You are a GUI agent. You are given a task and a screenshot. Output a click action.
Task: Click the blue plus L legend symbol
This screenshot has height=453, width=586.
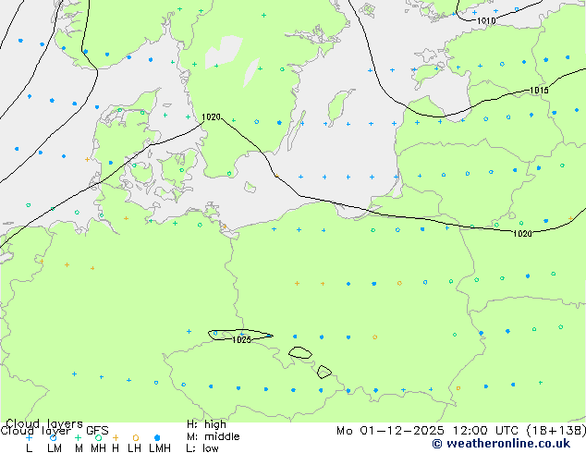pos(29,437)
